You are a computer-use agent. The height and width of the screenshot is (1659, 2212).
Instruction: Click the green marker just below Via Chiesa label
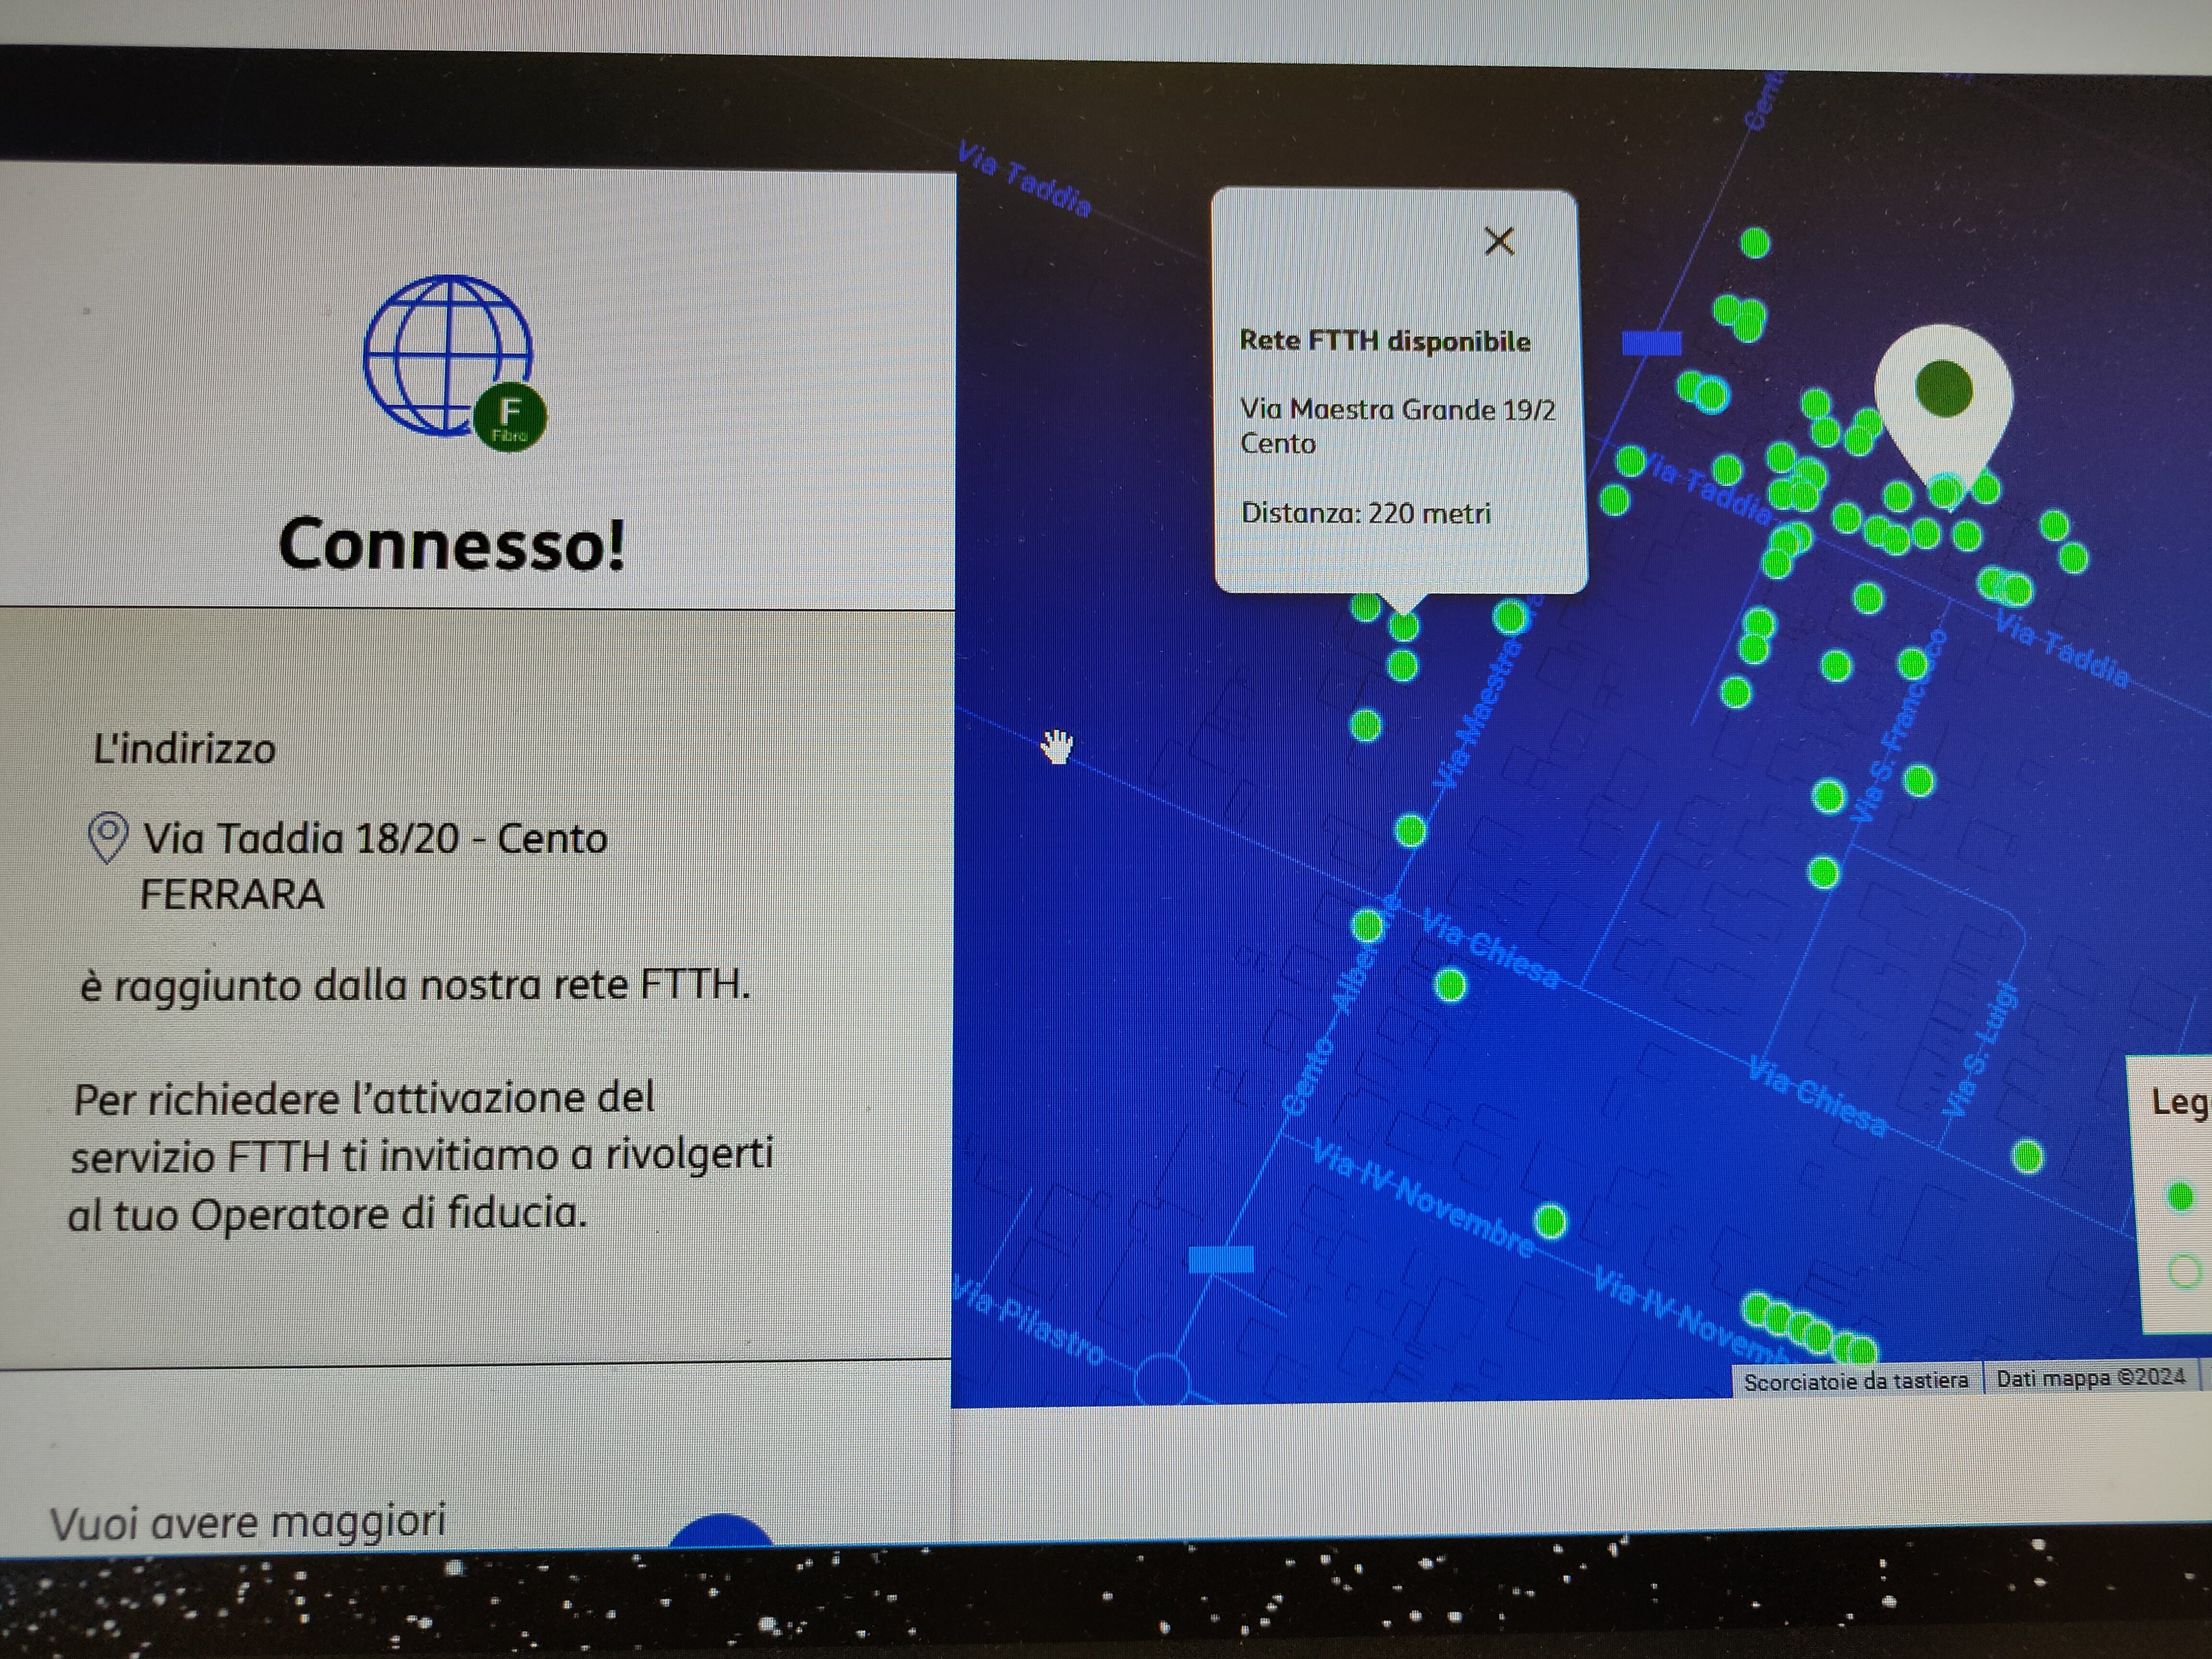(x=1450, y=985)
